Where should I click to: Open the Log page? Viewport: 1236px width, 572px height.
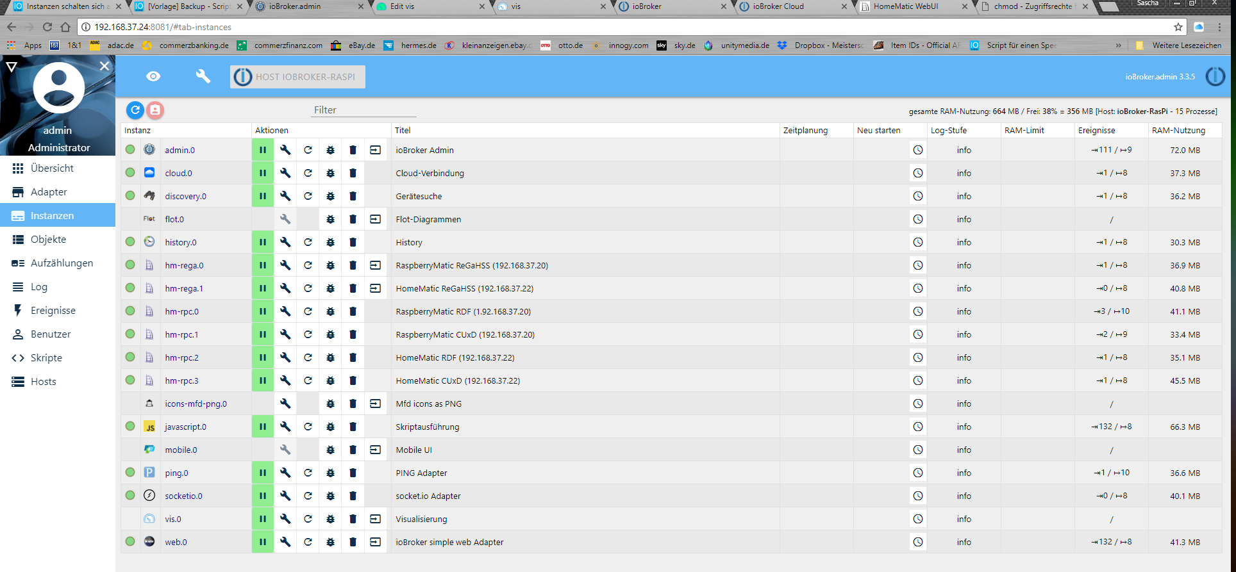[x=58, y=286]
